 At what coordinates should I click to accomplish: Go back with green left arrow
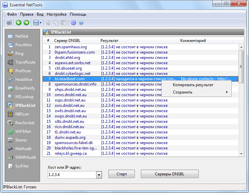click(x=19, y=23)
